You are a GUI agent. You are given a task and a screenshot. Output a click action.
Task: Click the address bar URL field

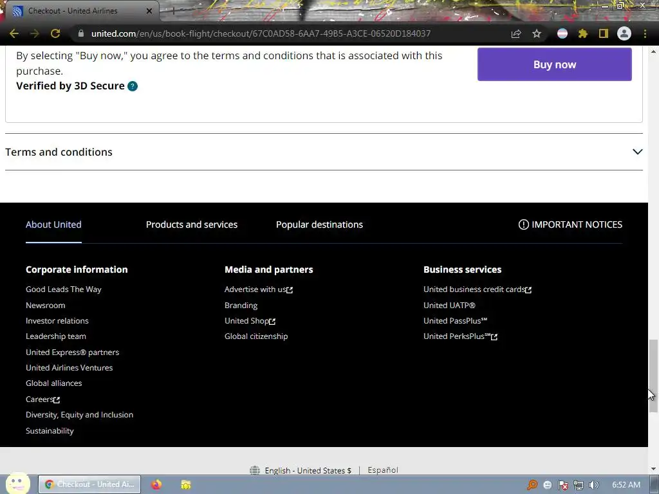point(261,33)
